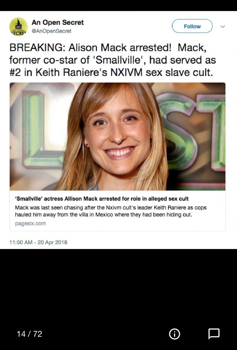Click the An Open Secret profile avatar
The height and width of the screenshot is (350, 237).
click(18, 27)
